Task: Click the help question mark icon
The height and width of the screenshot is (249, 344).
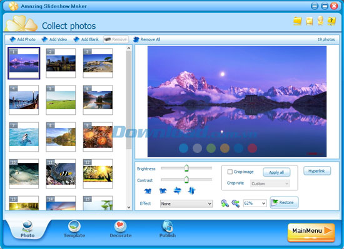Action: coord(331,21)
